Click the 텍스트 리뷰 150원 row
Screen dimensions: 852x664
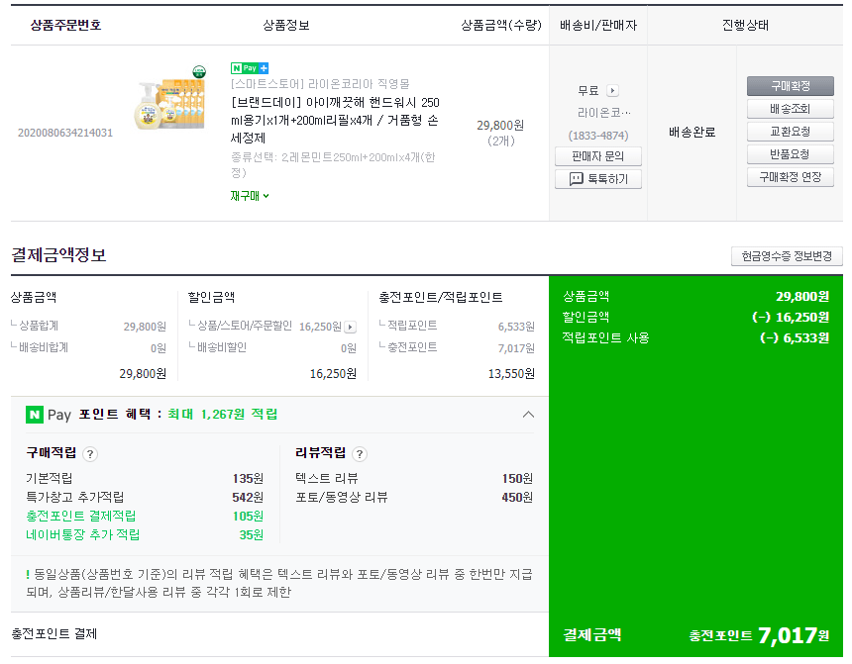pyautogui.click(x=414, y=478)
